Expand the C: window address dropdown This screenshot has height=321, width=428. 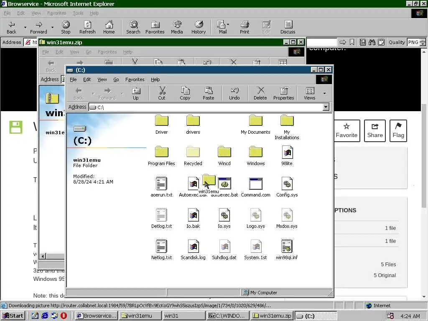(326, 107)
